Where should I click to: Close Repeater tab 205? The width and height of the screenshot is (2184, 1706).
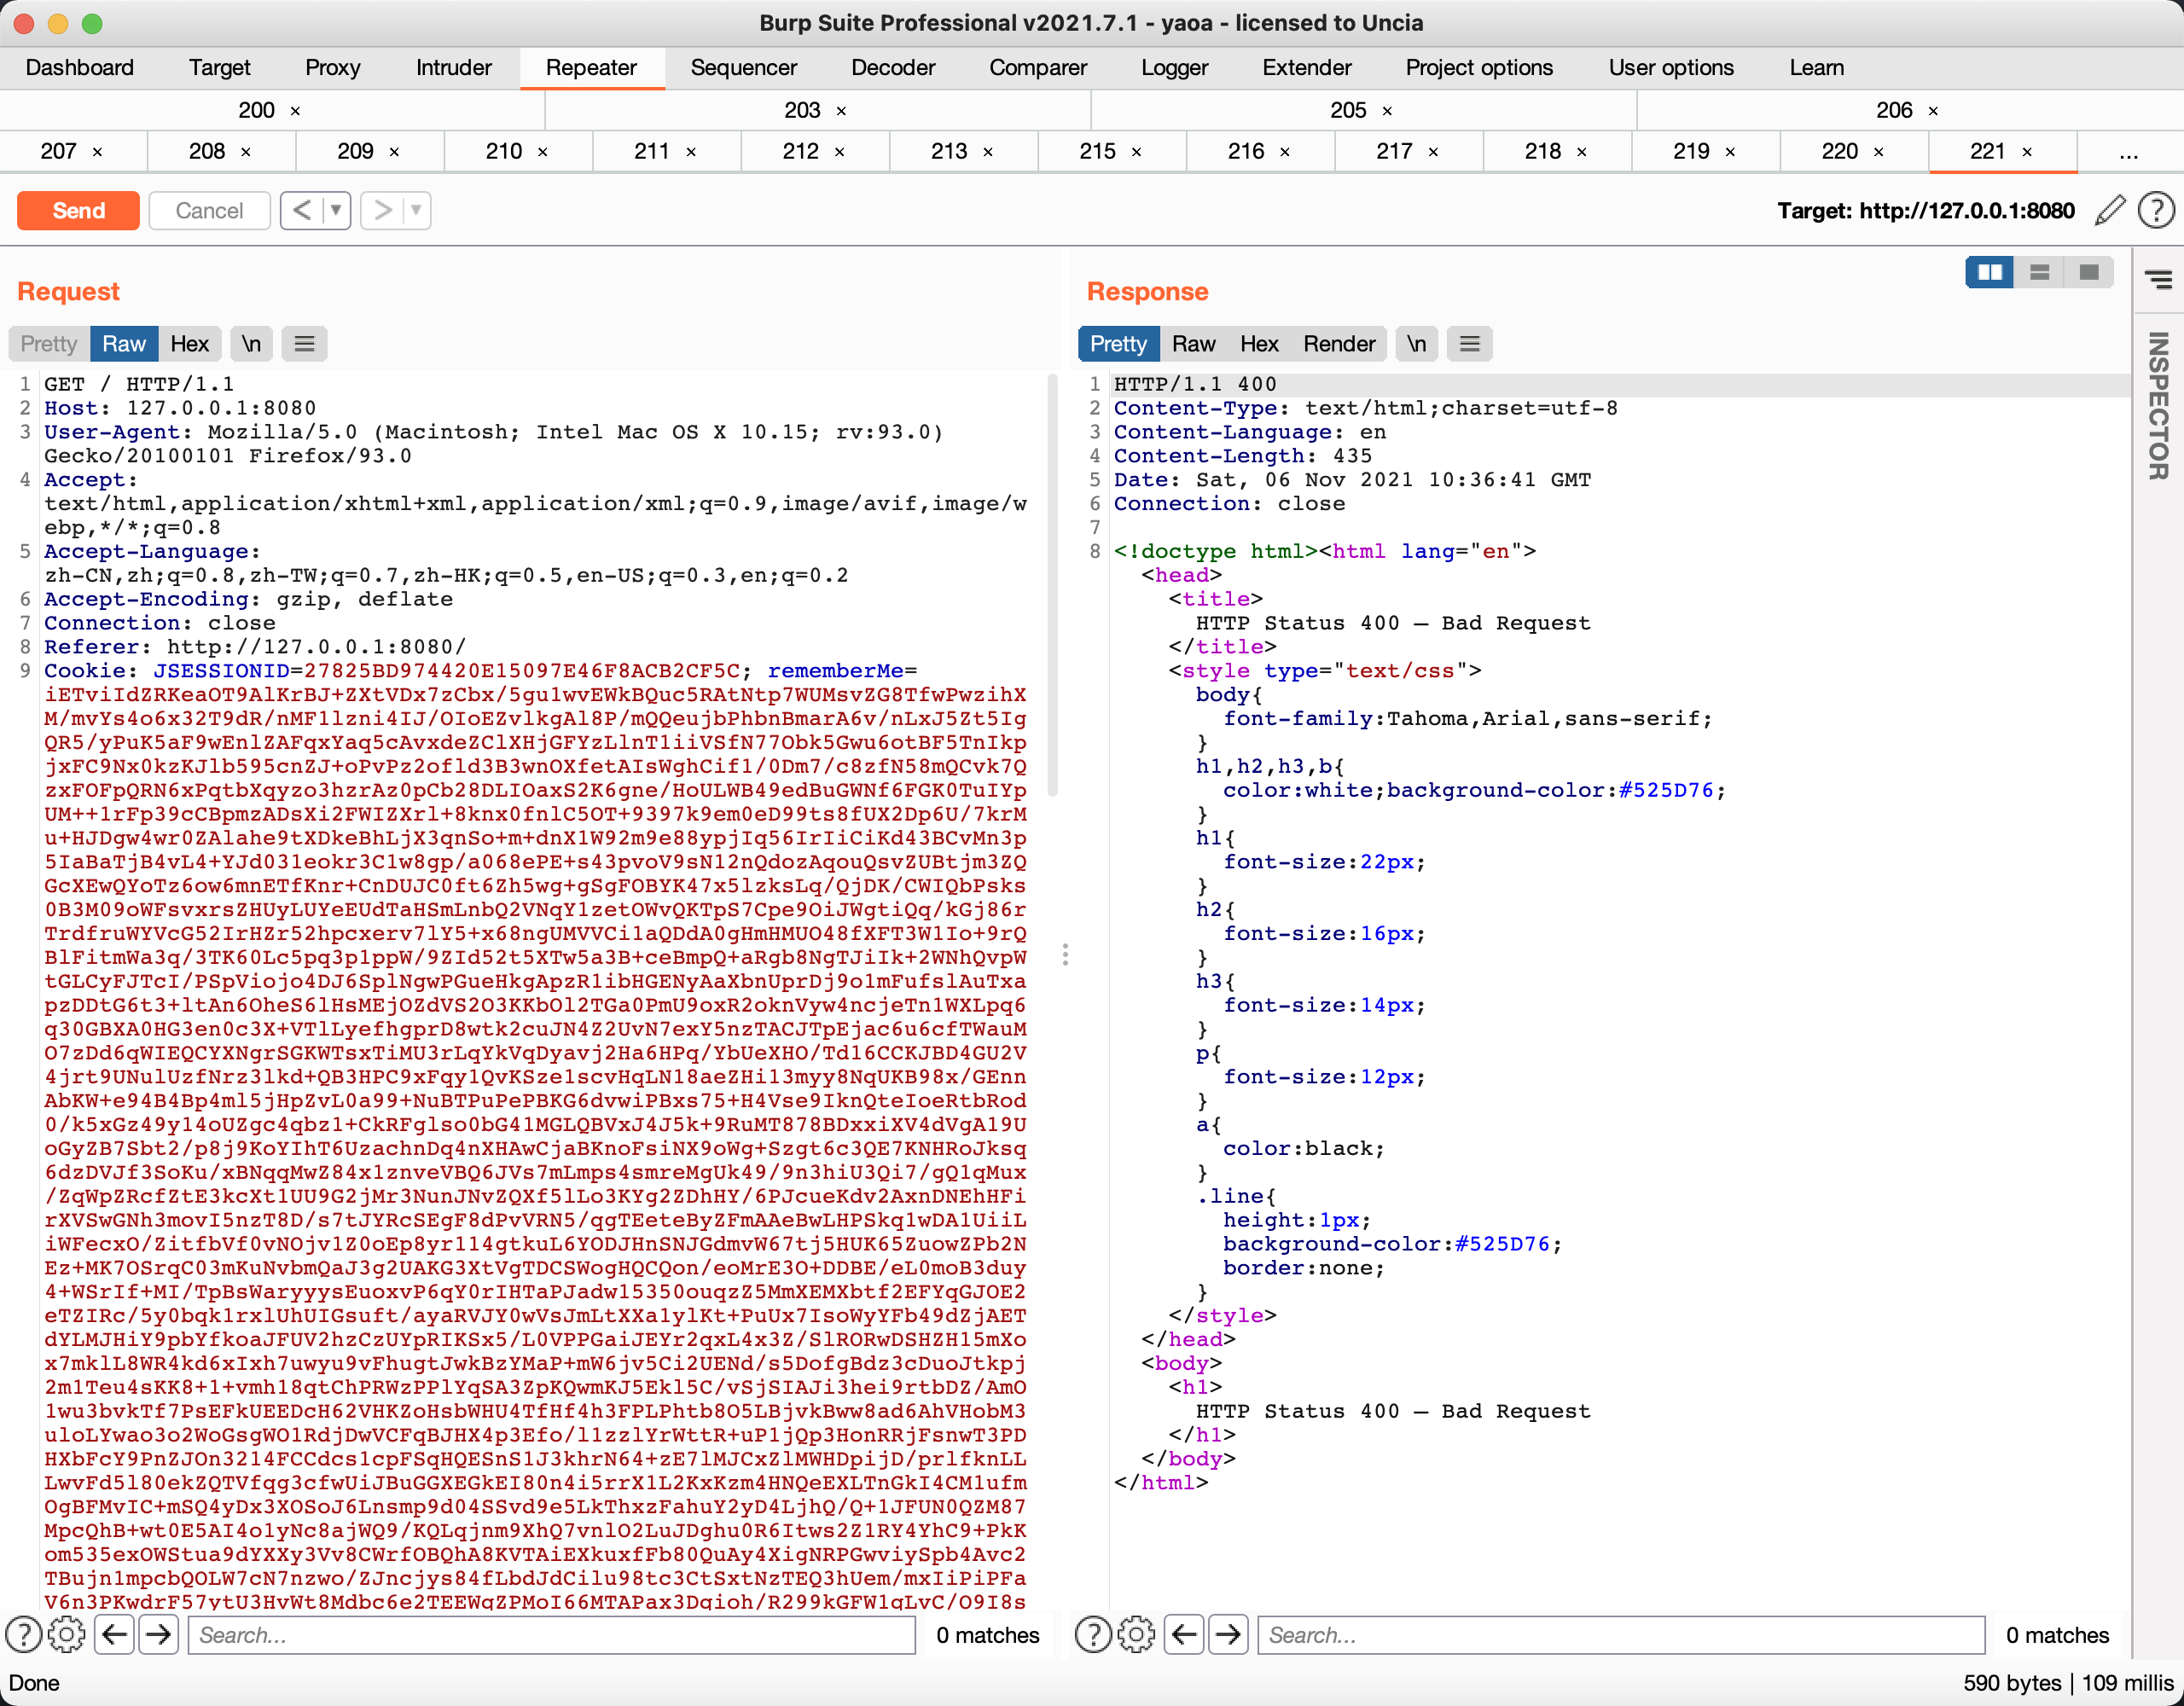point(1387,111)
